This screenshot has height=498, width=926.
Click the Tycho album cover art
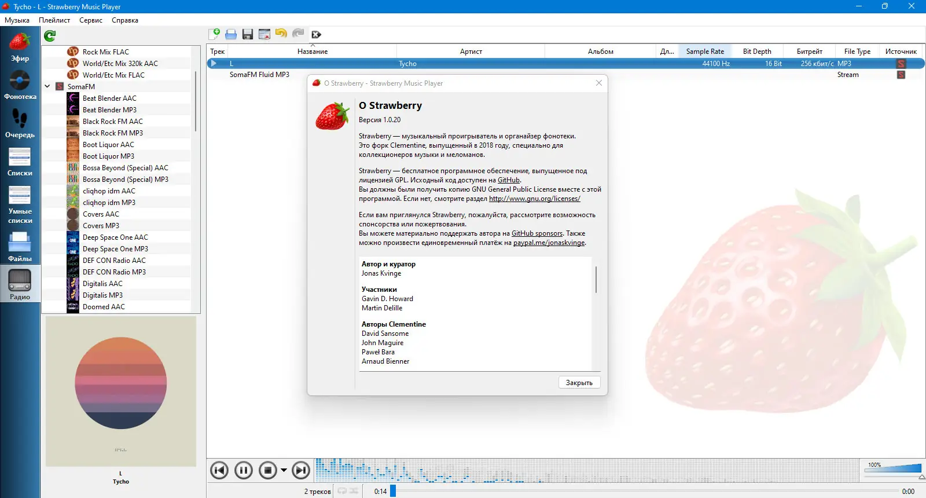[x=121, y=391]
